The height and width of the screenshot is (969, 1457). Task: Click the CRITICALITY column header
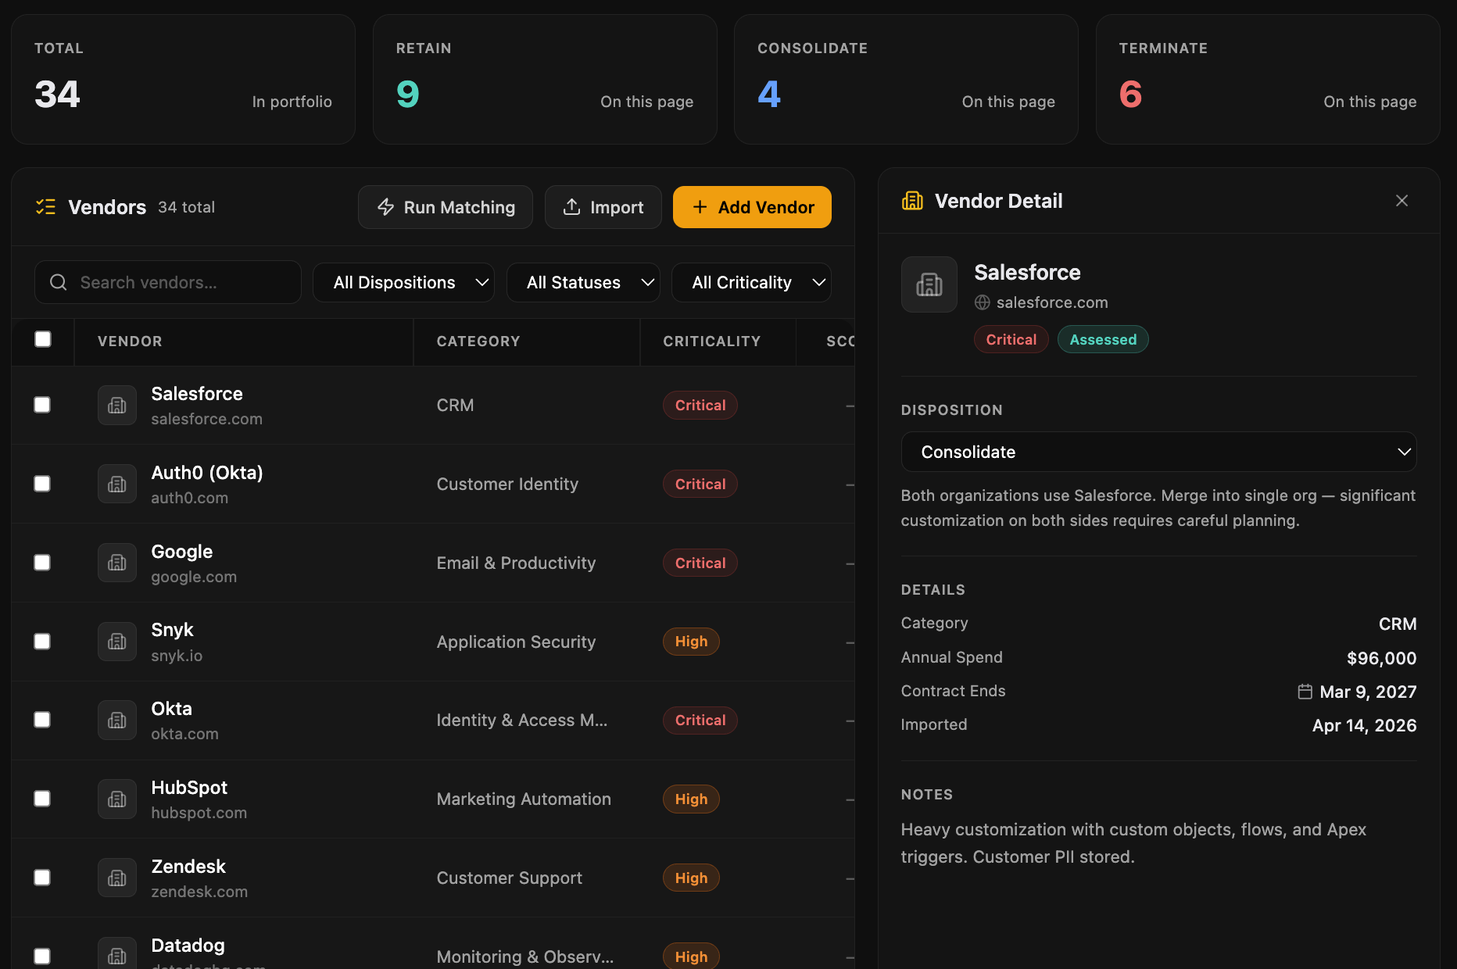click(712, 341)
